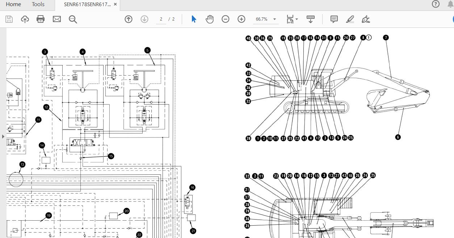Open the find text magnifier tool
454x238 pixels.
click(x=73, y=19)
